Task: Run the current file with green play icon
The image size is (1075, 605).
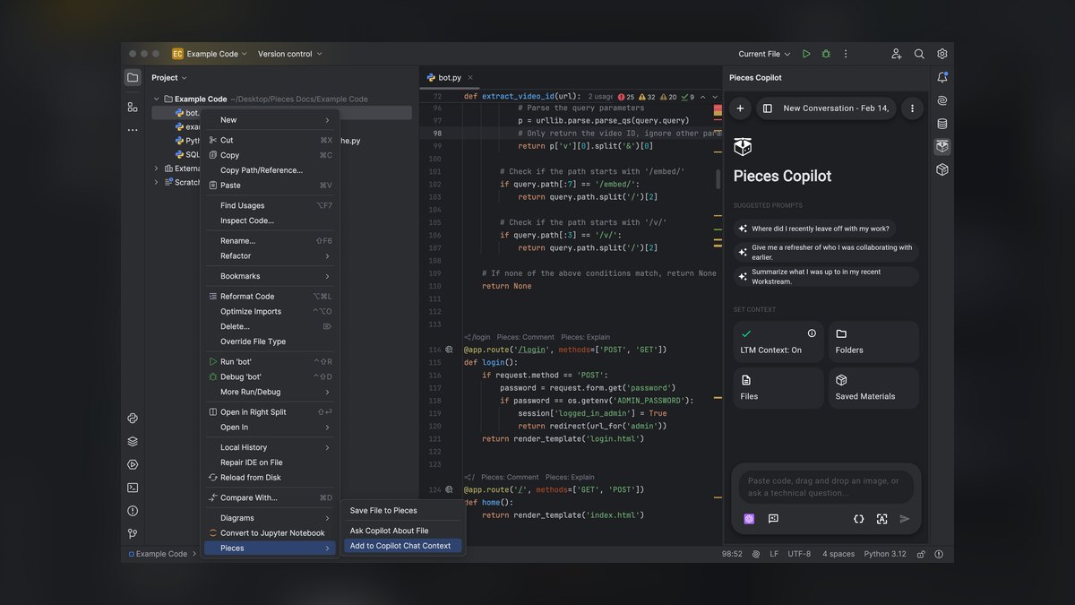Action: 806,54
